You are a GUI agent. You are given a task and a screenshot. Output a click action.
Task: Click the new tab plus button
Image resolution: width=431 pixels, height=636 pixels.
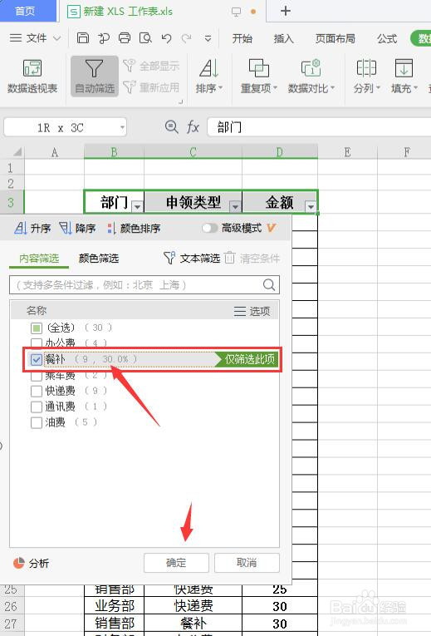click(286, 11)
